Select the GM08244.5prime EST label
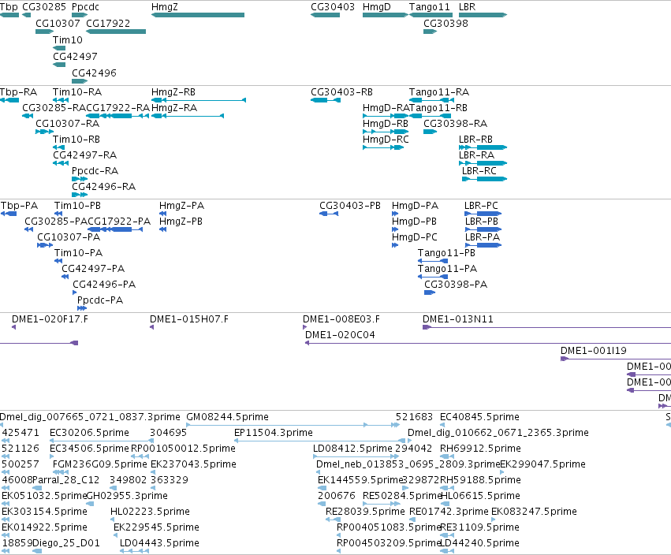This screenshot has width=671, height=555. [x=228, y=417]
